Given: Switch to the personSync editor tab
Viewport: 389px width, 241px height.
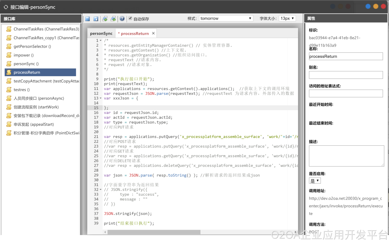Looking at the screenshot, I should coord(101,33).
